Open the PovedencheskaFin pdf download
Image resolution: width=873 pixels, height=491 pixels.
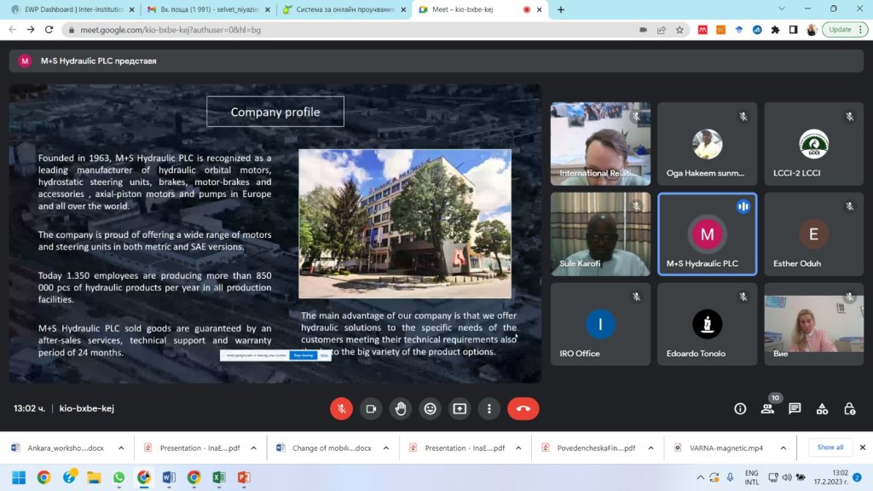[x=589, y=448]
